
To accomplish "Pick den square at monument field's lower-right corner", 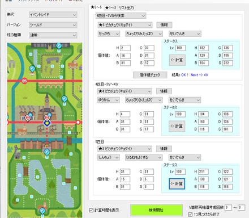I will click(x=61, y=77).
